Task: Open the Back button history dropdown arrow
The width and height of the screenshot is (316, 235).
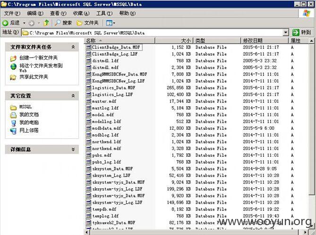Action: (24, 23)
